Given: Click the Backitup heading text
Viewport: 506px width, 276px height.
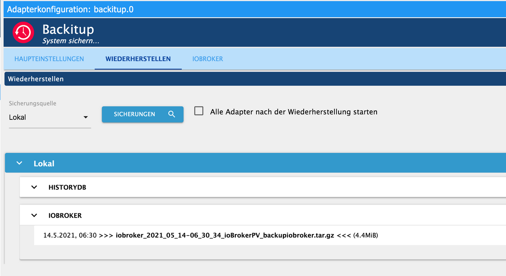Looking at the screenshot, I should tap(68, 29).
